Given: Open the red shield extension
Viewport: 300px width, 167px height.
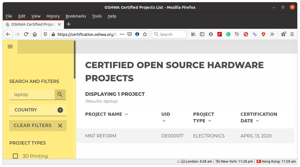Looking at the screenshot, I should tap(263, 34).
